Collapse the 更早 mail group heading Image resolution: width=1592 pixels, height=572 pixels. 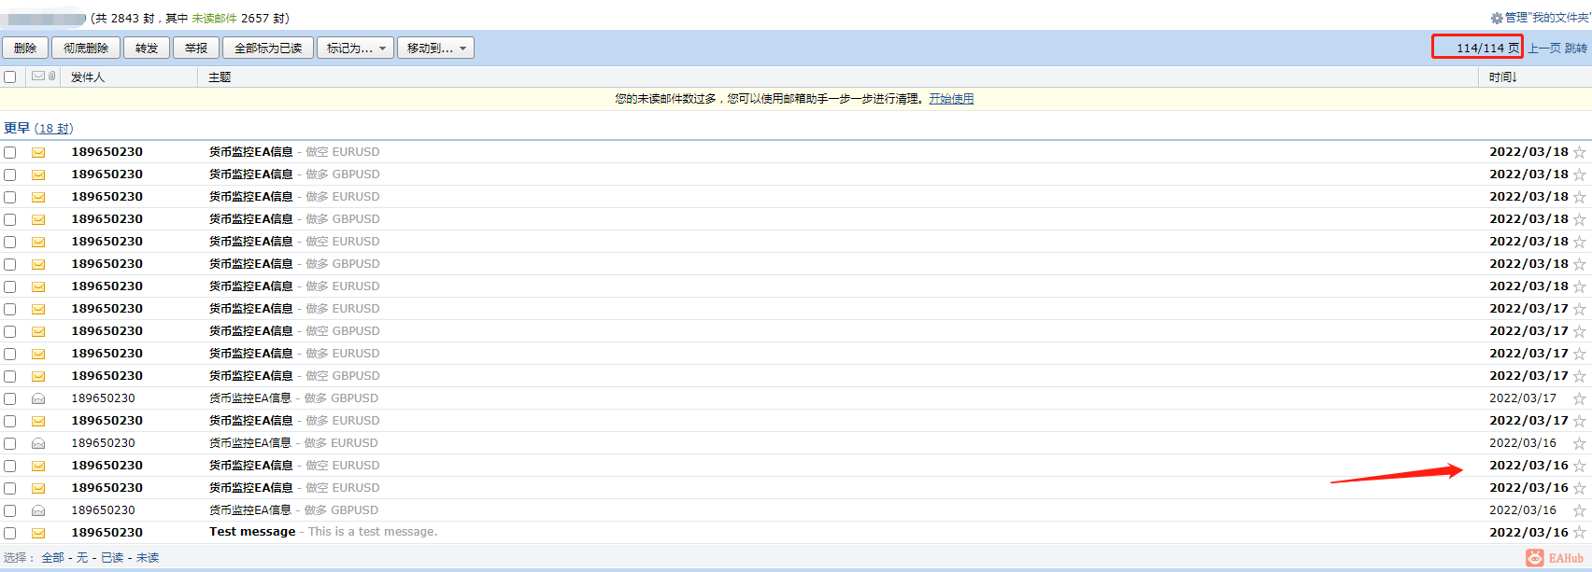pyautogui.click(x=17, y=128)
